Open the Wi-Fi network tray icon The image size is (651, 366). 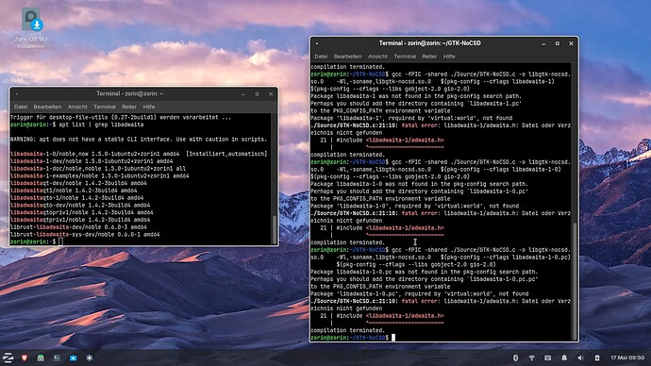532,358
